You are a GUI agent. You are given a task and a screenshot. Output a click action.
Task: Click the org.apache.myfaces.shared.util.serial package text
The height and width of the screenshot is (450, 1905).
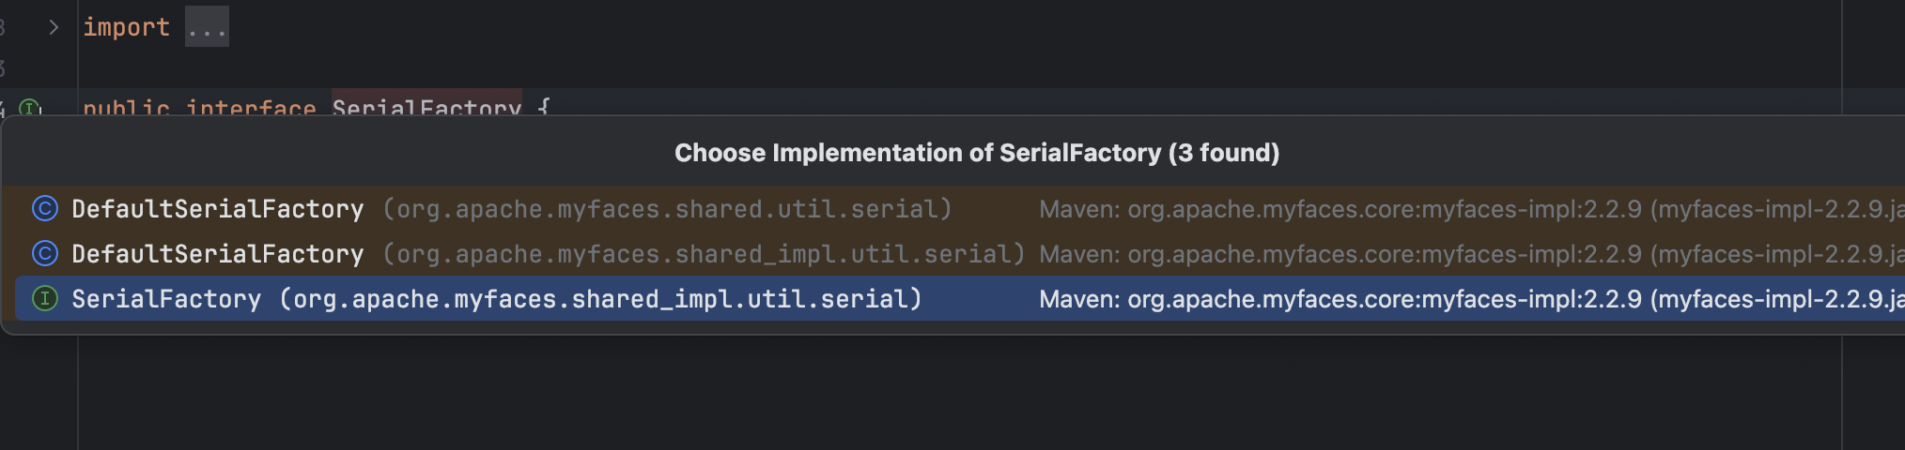point(667,208)
